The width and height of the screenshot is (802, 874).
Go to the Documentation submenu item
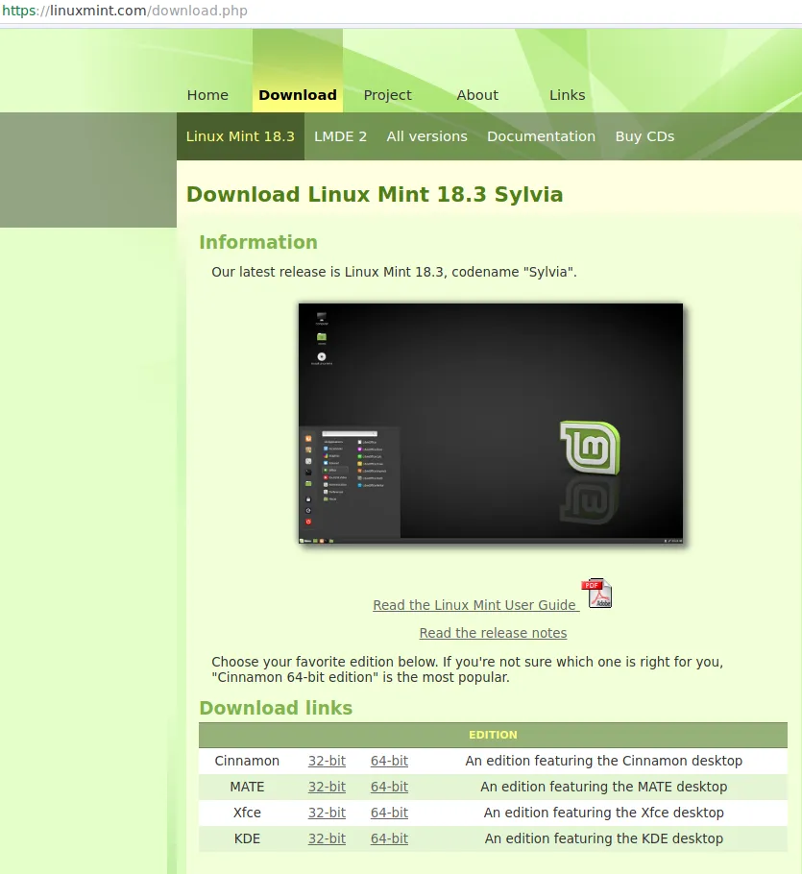(541, 136)
